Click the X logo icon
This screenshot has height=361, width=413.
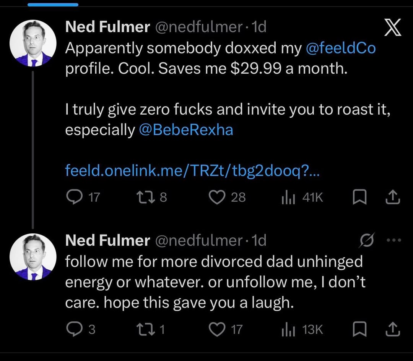(392, 28)
